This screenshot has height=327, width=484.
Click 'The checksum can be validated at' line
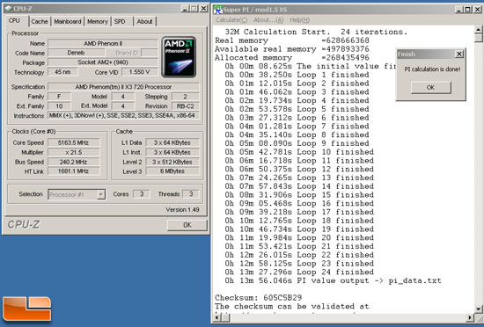[x=292, y=306]
